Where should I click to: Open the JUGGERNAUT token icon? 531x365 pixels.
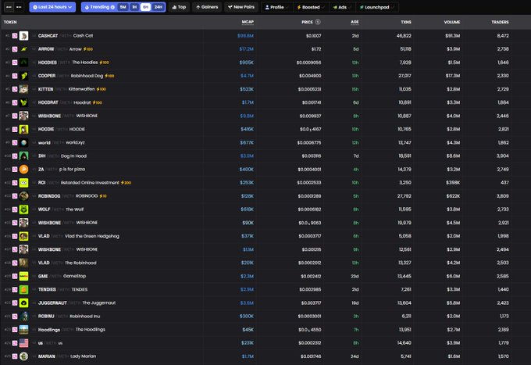[23, 303]
